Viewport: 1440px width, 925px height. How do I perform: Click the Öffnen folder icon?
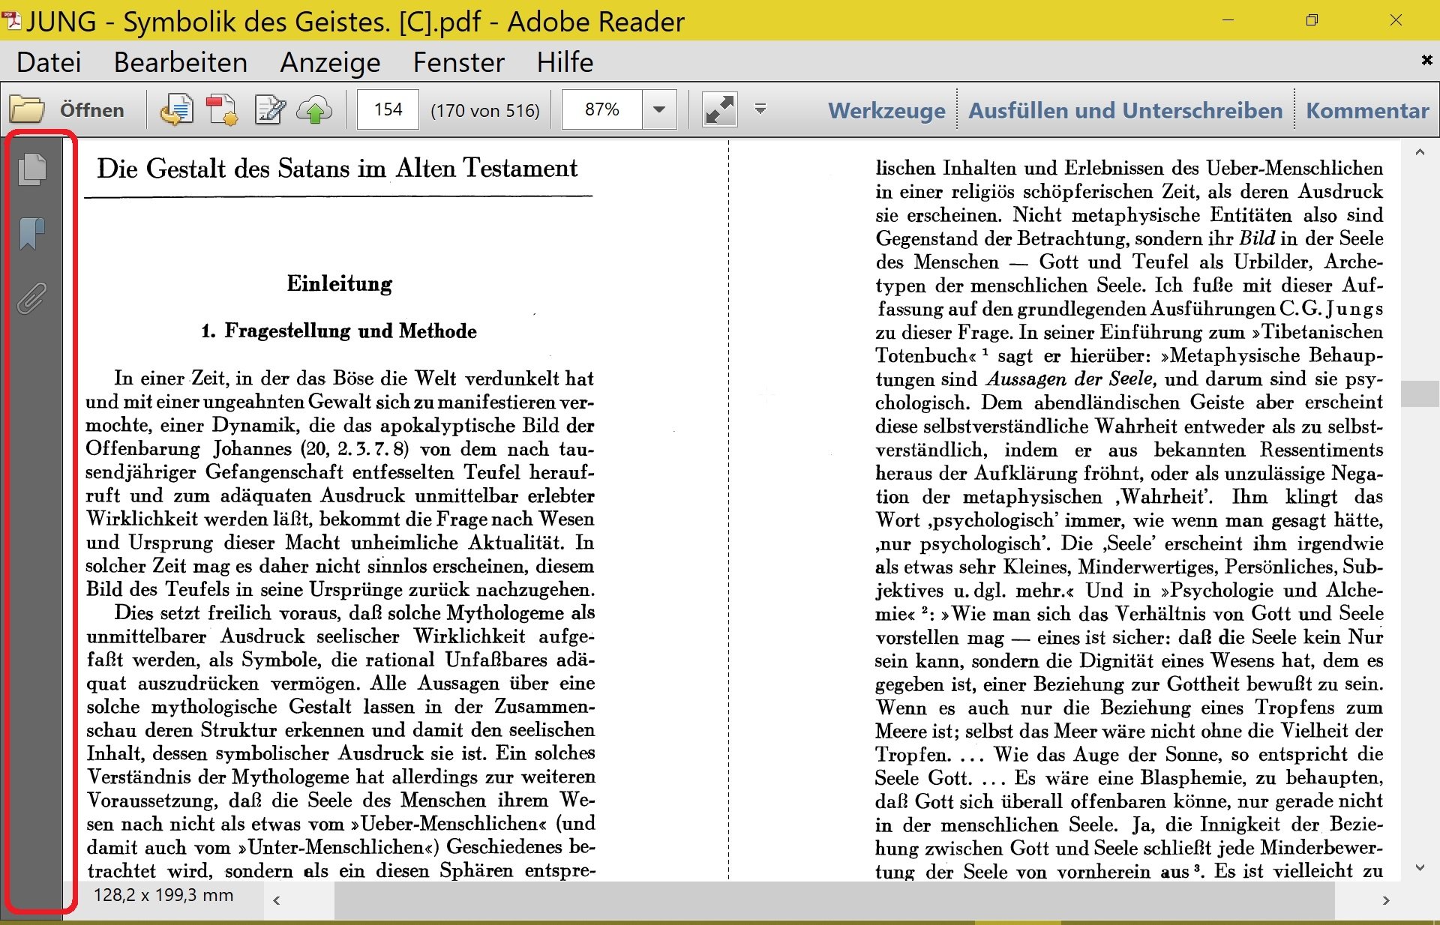[28, 110]
